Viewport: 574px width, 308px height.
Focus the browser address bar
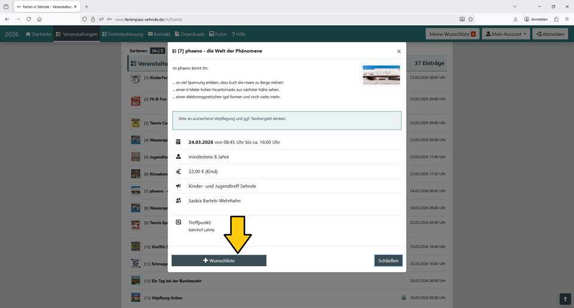tap(269, 19)
